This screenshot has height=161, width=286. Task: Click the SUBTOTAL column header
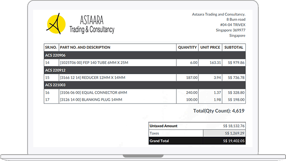pos(233,47)
